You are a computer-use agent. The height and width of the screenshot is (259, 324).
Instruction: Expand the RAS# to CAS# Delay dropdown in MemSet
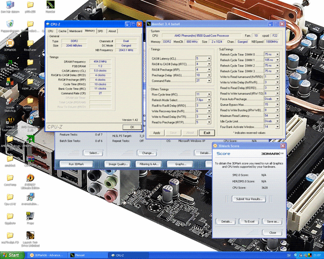pos(209,64)
